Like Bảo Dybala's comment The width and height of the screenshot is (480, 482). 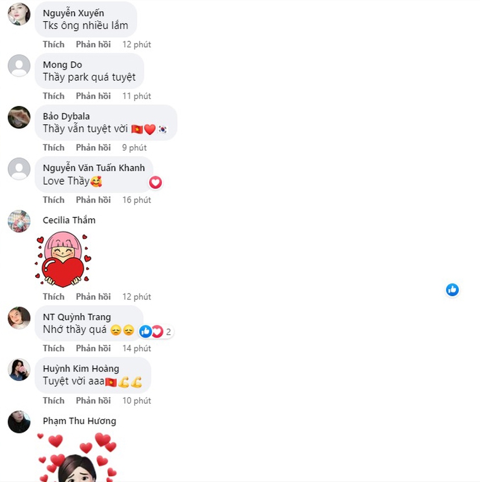point(54,147)
